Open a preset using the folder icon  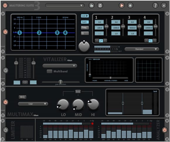click(x=92, y=6)
